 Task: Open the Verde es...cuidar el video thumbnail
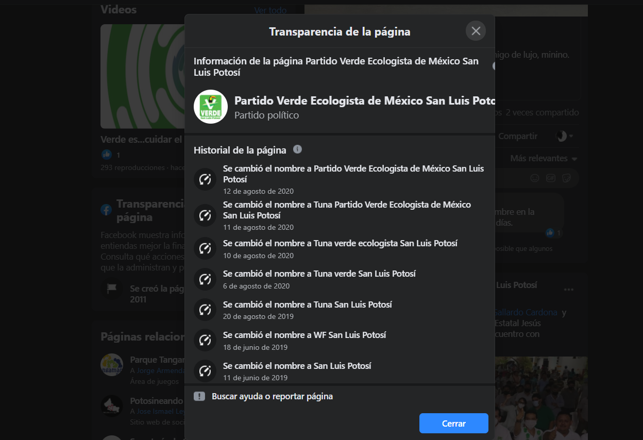point(143,76)
